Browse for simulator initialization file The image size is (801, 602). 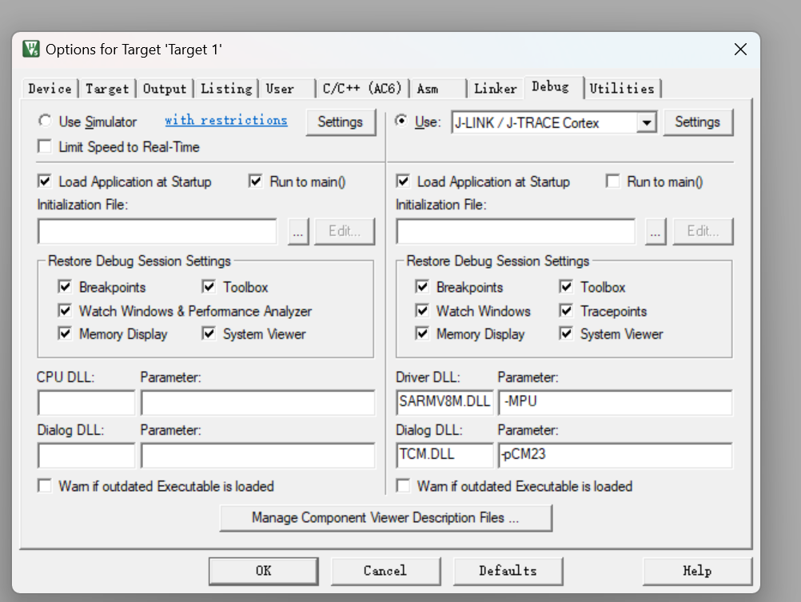coord(298,232)
